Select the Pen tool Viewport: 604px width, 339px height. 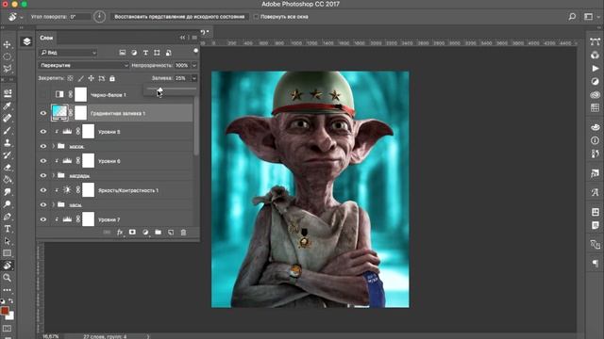click(x=7, y=217)
